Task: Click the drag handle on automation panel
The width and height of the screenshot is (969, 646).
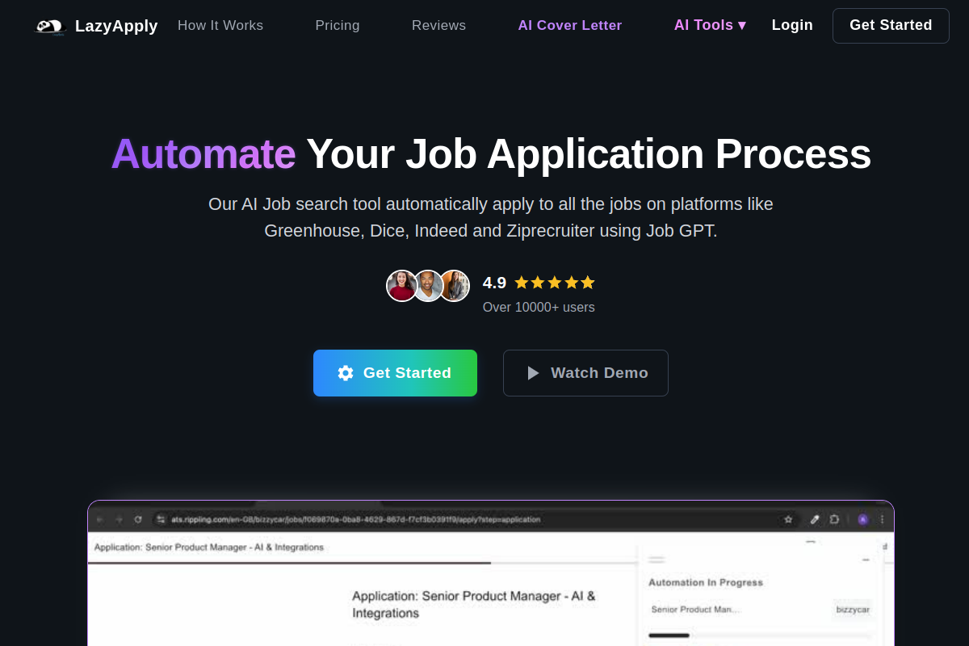Action: pos(656,559)
